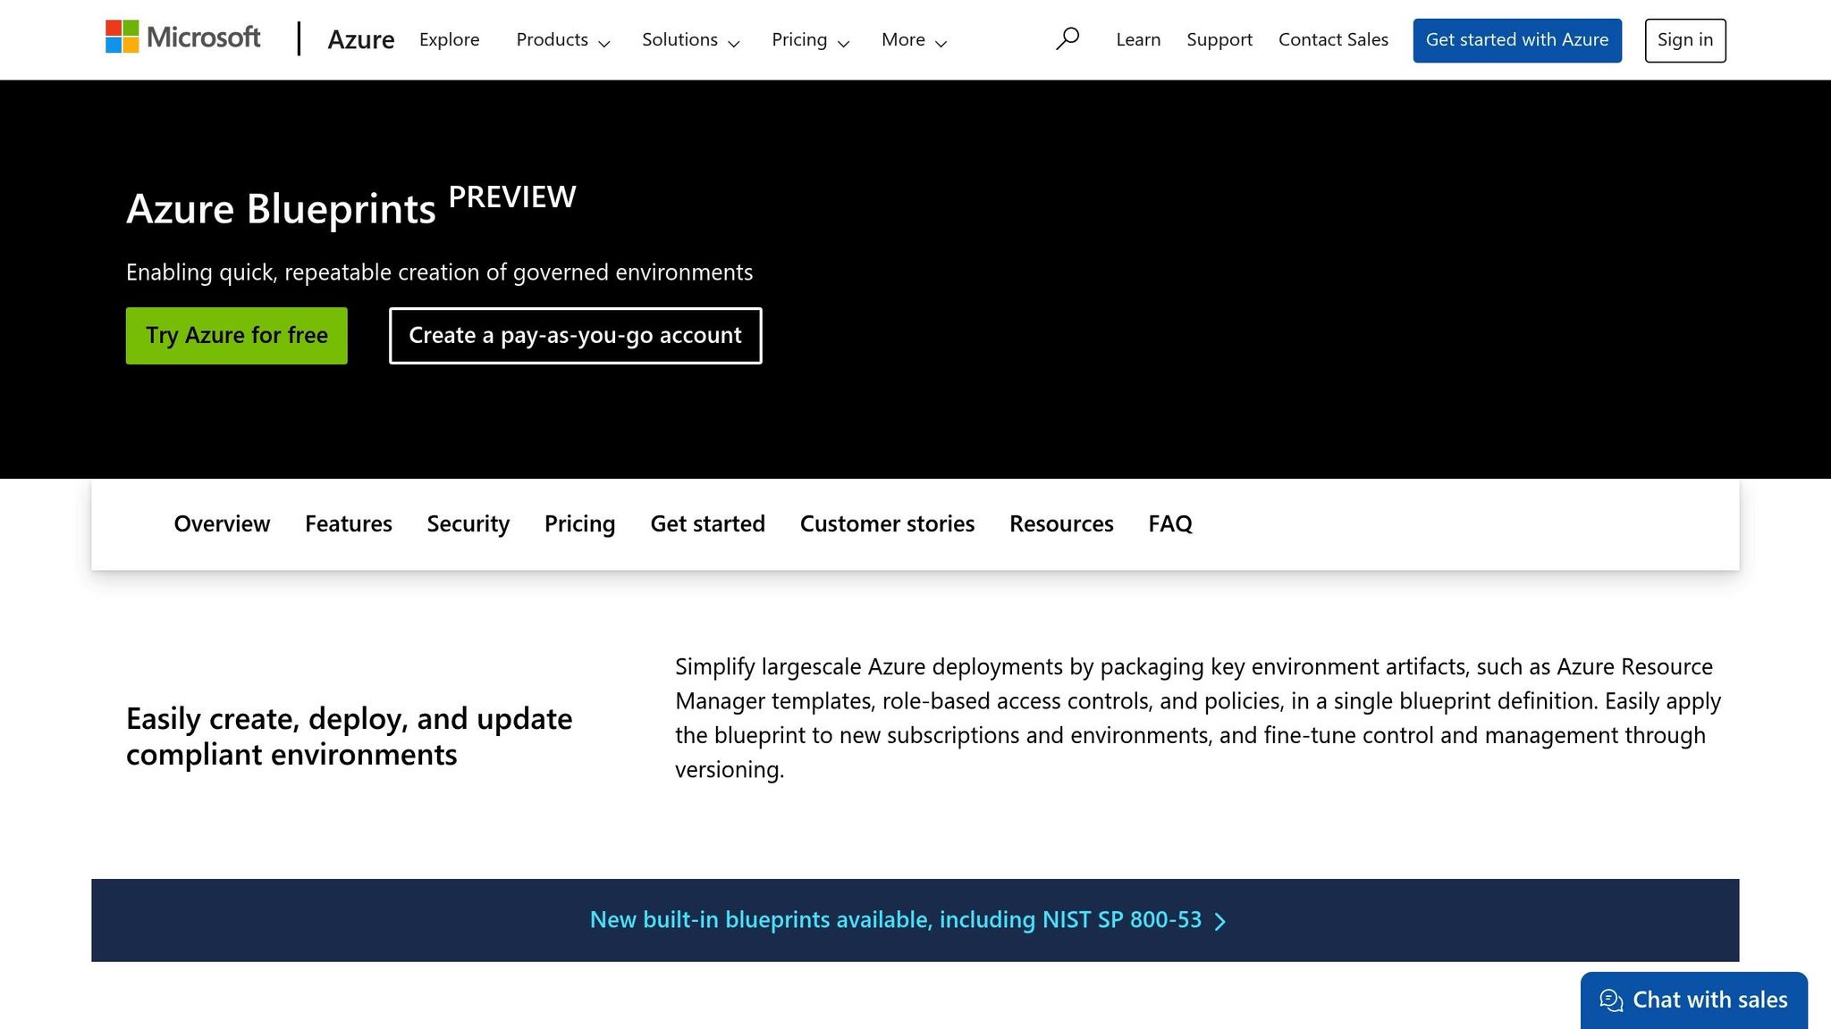Click the PREVIEW label
Image resolution: width=1831 pixels, height=1029 pixels.
(512, 197)
